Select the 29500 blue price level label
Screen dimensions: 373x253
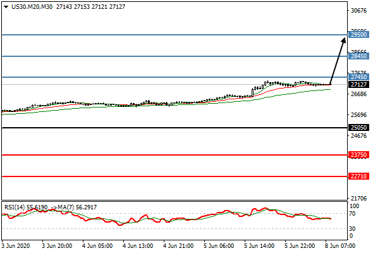pyautogui.click(x=358, y=35)
